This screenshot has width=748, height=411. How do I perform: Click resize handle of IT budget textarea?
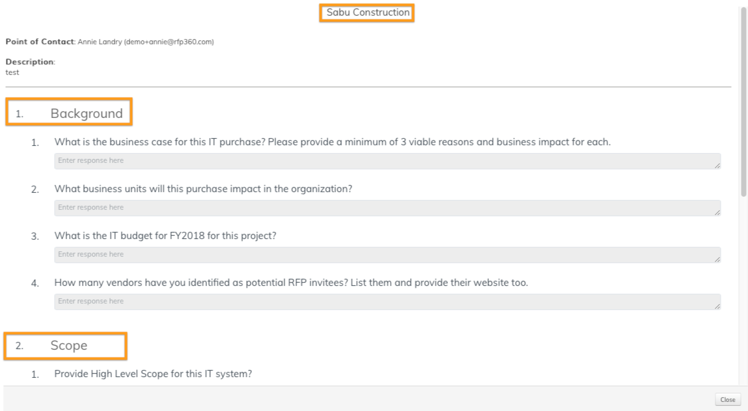pyautogui.click(x=717, y=259)
